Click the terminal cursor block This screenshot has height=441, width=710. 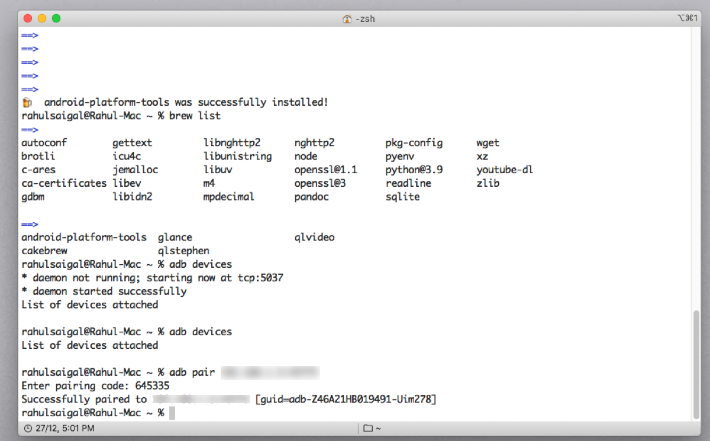172,413
